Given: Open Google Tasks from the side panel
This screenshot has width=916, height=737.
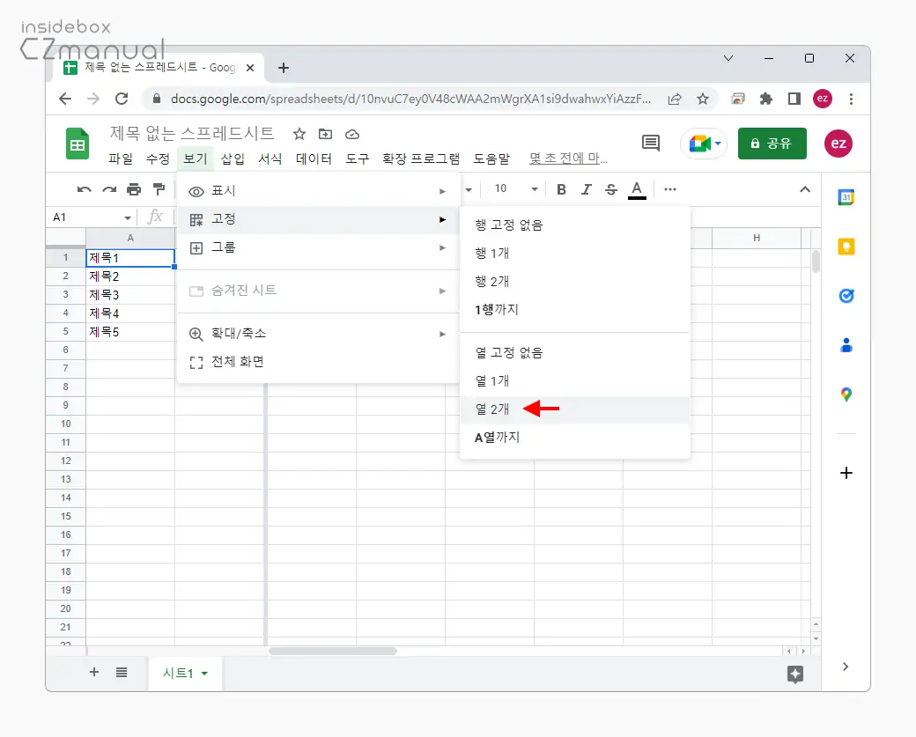Looking at the screenshot, I should [x=846, y=296].
